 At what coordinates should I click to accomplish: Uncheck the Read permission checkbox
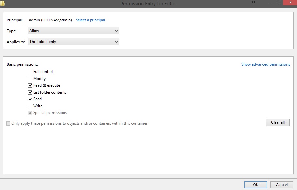click(x=30, y=99)
